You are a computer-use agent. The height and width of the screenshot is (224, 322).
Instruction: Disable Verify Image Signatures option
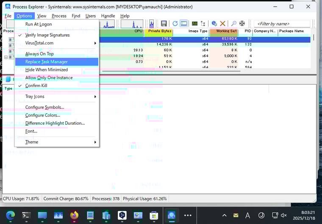click(47, 35)
